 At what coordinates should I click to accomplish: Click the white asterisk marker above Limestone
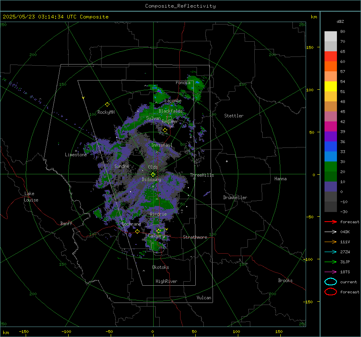(x=76, y=151)
